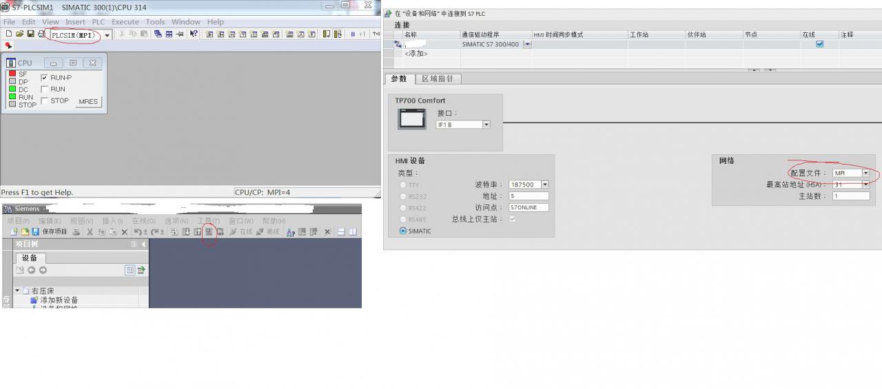Click the pause simulation icon in PLCSIM
882x389 pixels.
pyautogui.click(x=353, y=34)
